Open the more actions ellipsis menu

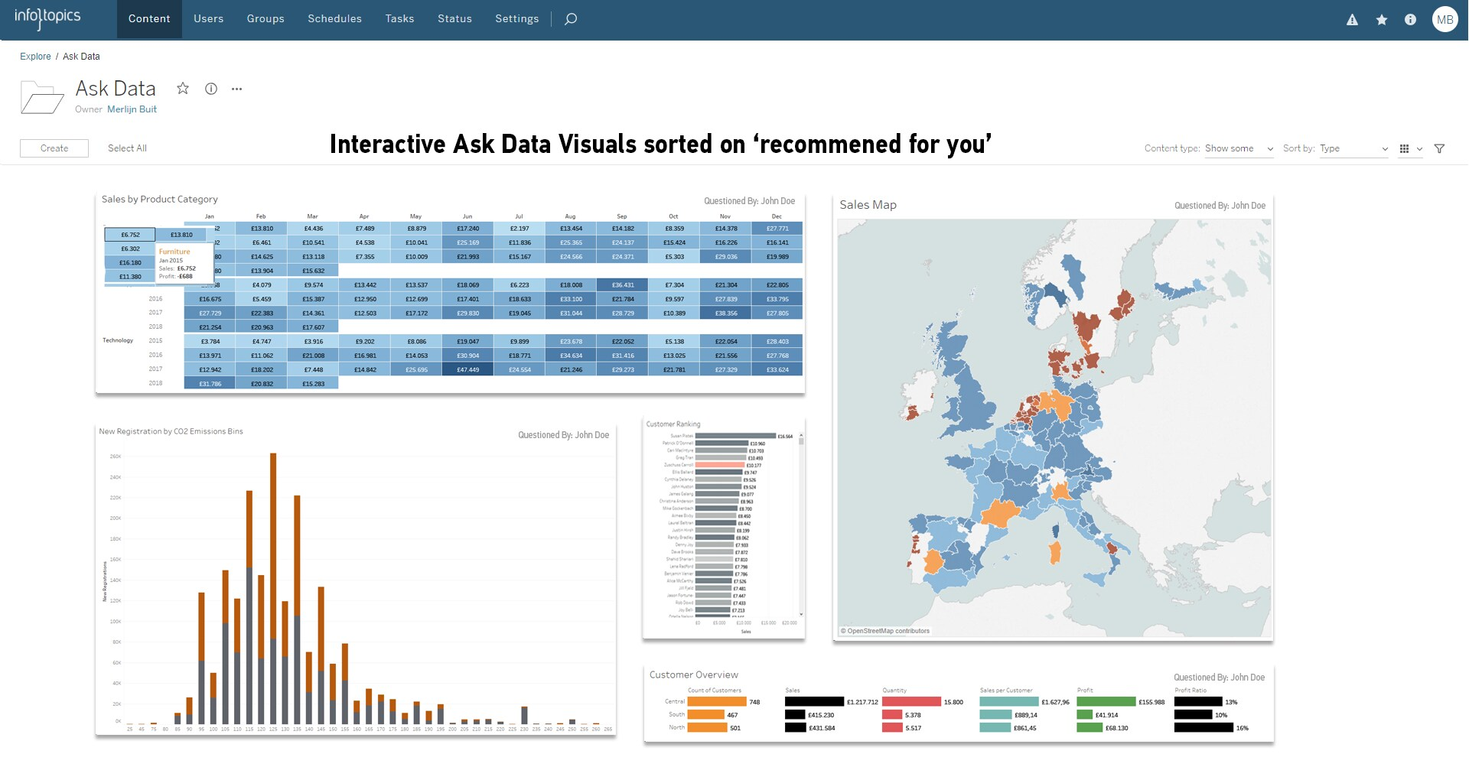point(237,89)
